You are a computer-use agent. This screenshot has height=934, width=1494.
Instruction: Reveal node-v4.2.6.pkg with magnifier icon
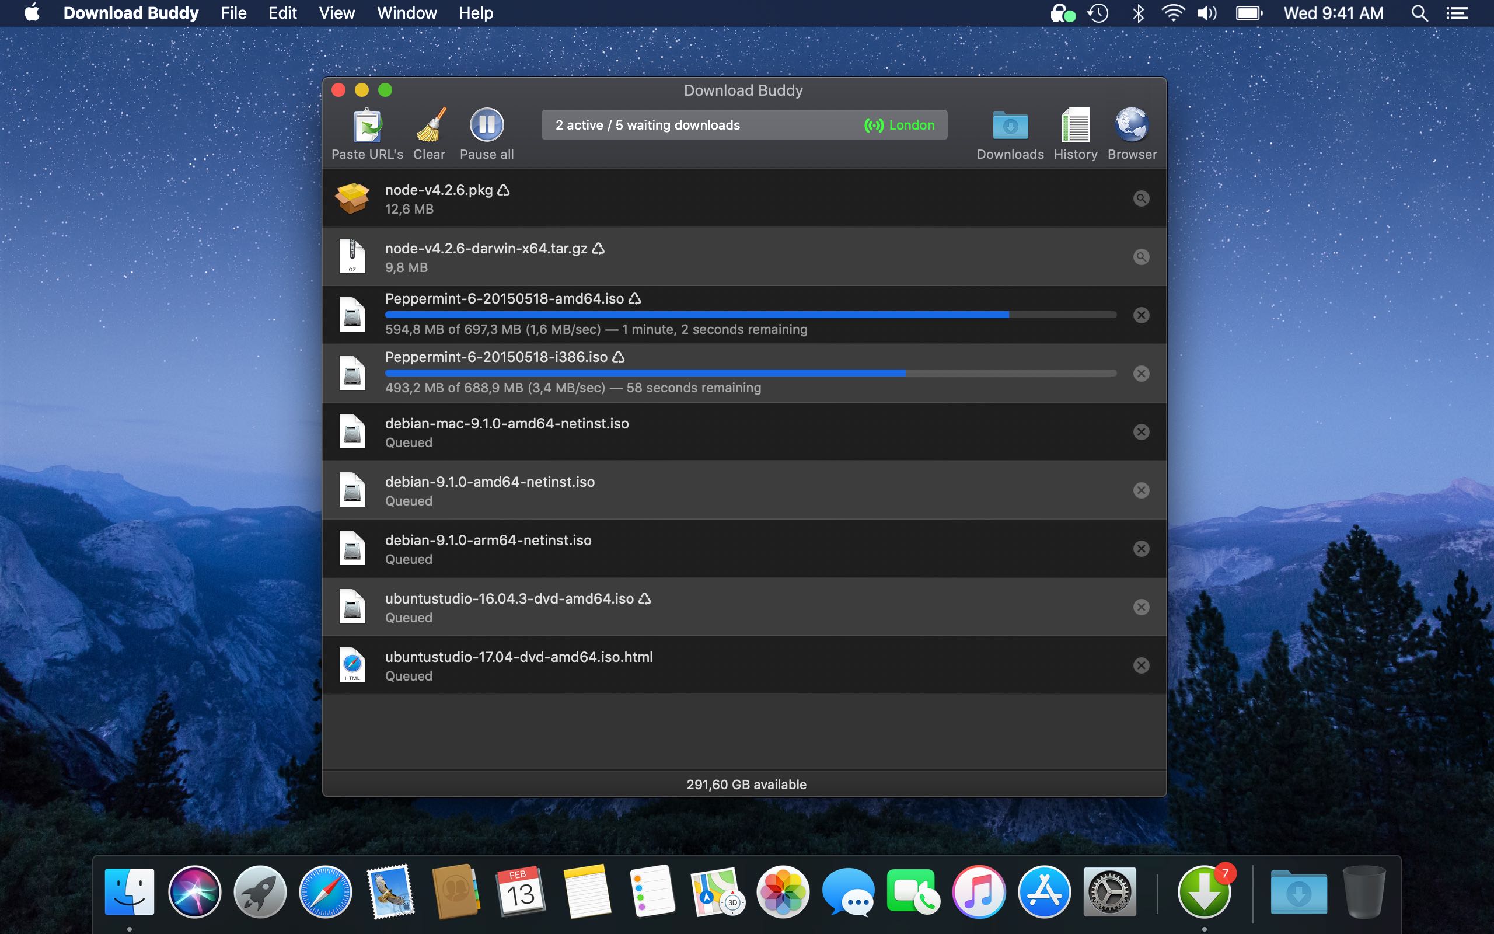click(1141, 198)
